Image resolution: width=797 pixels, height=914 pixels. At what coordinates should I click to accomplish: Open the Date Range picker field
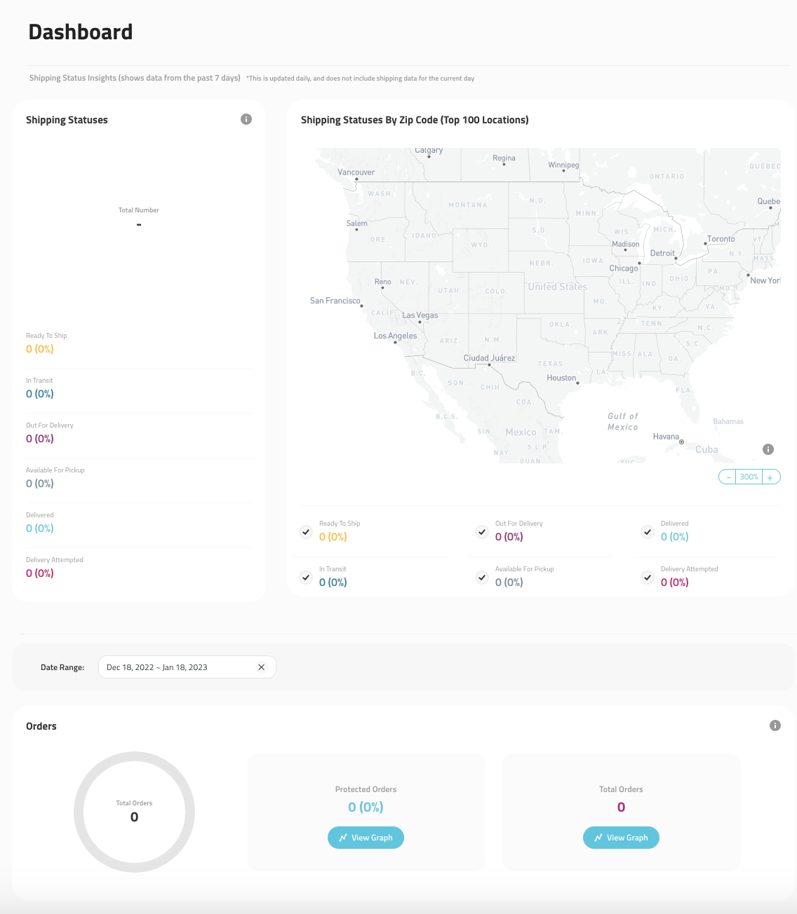[x=179, y=667]
